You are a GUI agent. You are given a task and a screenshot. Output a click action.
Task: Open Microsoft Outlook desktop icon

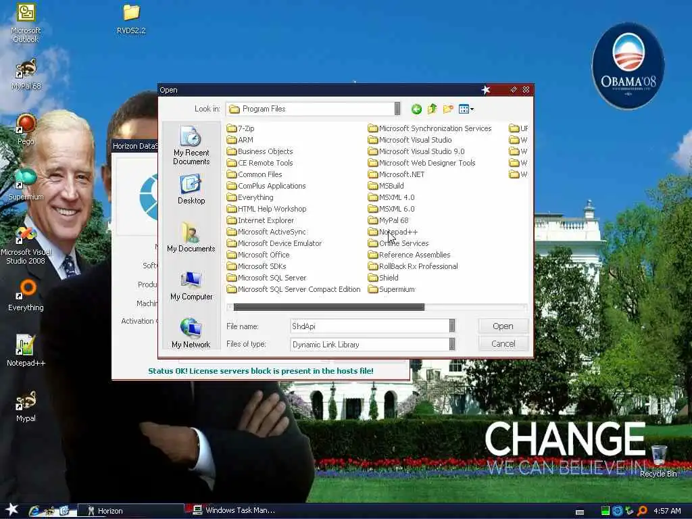pos(26,23)
